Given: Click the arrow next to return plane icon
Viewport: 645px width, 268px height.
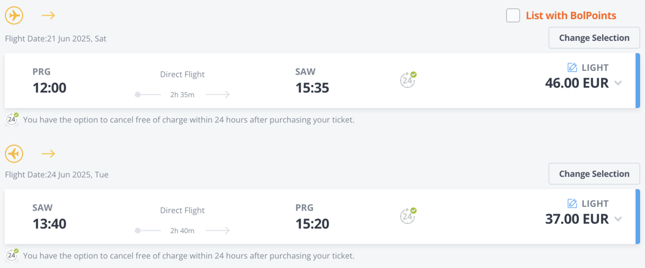Looking at the screenshot, I should (x=48, y=154).
